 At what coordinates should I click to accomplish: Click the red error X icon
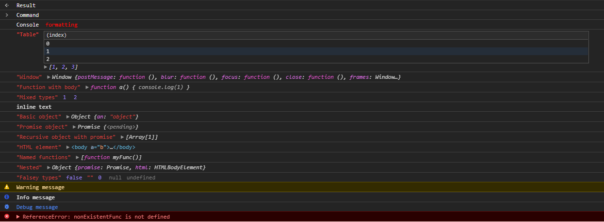(x=7, y=217)
